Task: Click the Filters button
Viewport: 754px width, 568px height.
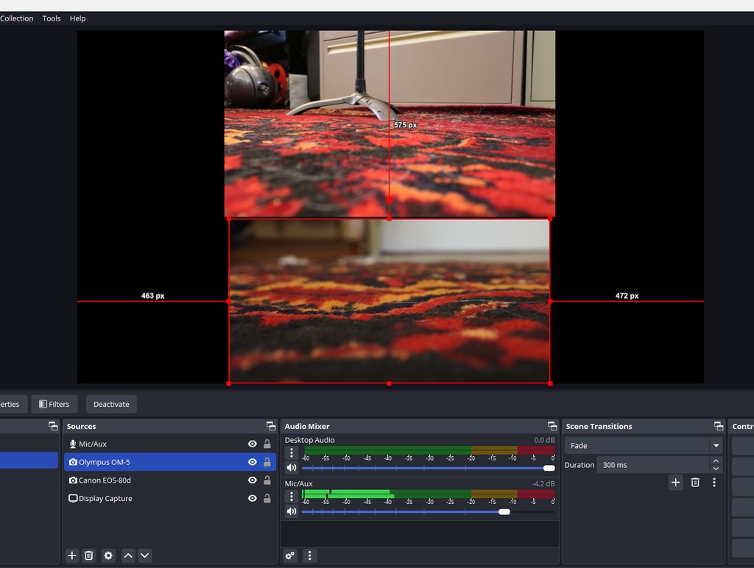Action: [x=54, y=404]
